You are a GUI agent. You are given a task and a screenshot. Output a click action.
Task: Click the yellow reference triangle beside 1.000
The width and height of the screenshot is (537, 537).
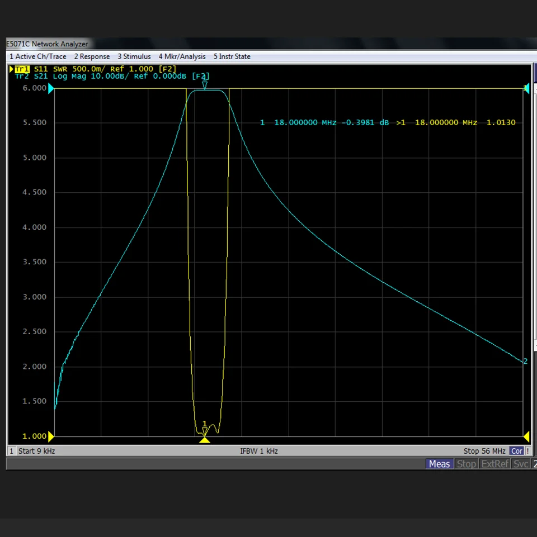click(x=51, y=436)
